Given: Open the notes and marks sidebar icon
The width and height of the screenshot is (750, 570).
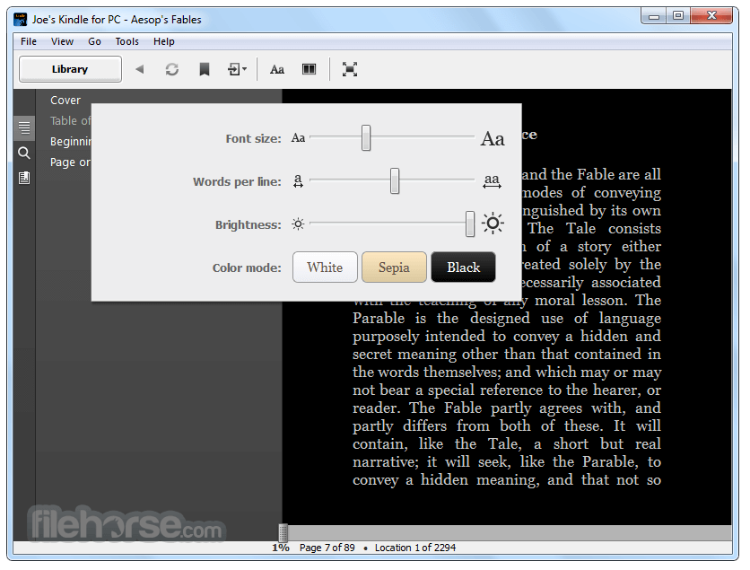Looking at the screenshot, I should click(x=24, y=178).
